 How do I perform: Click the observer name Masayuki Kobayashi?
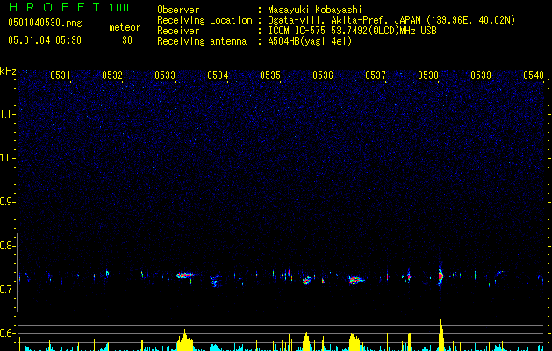pos(315,10)
